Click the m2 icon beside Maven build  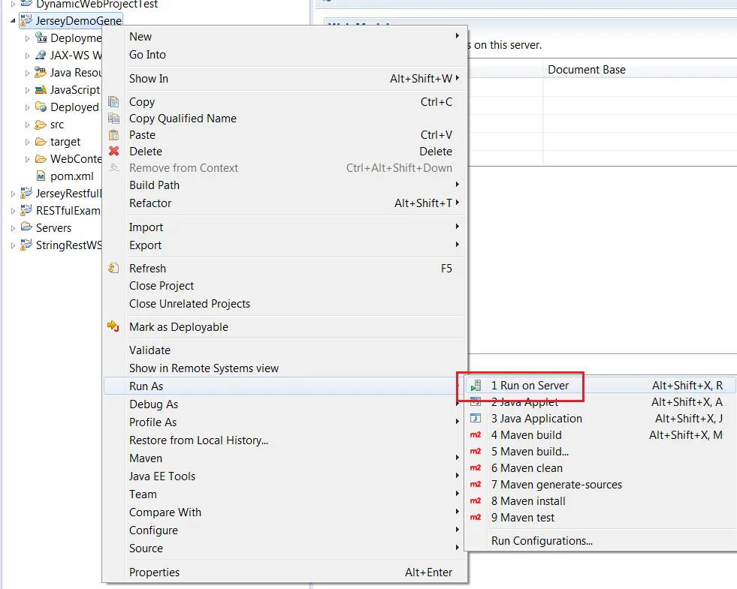point(476,435)
